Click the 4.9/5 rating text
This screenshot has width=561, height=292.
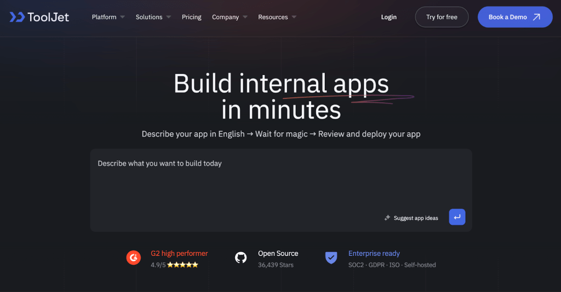click(x=158, y=265)
